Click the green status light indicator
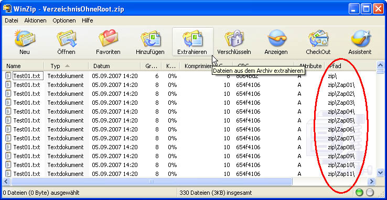This screenshot has height=200, width=387. [x=359, y=192]
